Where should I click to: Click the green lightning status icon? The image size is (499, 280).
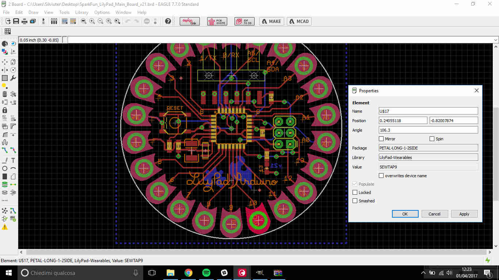tap(488, 260)
